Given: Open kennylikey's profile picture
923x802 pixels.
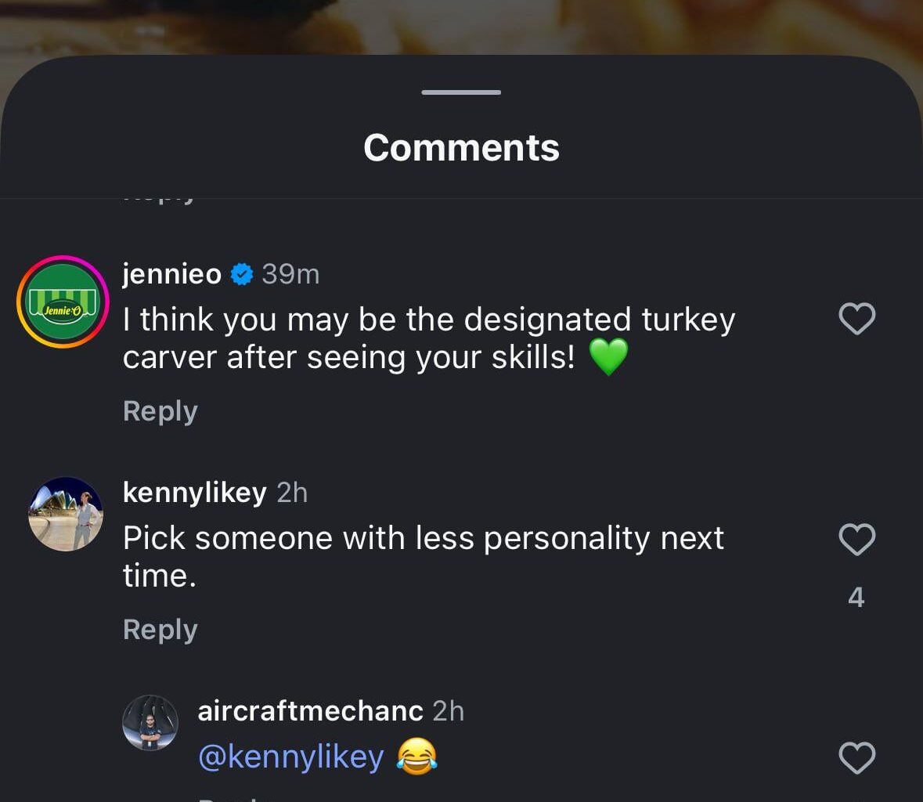Looking at the screenshot, I should click(x=66, y=514).
